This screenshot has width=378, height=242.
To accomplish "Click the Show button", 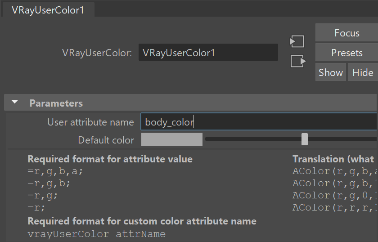I will pos(330,72).
